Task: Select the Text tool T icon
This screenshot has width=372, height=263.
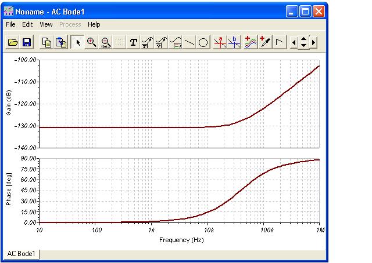Action: coord(134,42)
